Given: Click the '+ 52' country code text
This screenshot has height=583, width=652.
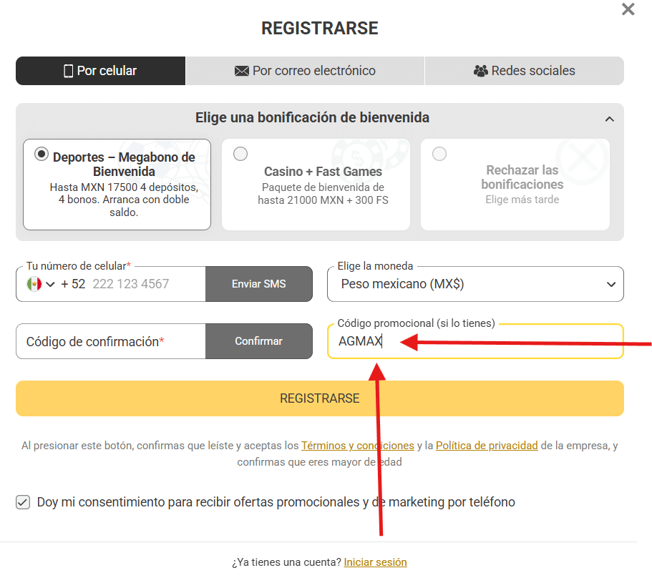Looking at the screenshot, I should [73, 284].
